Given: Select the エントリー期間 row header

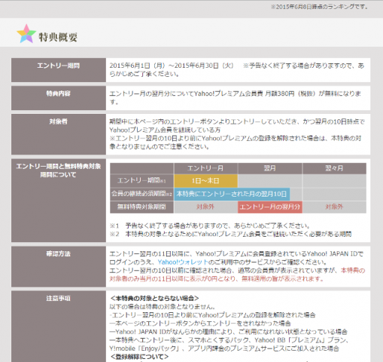Looking at the screenshot, I should tap(59, 70).
